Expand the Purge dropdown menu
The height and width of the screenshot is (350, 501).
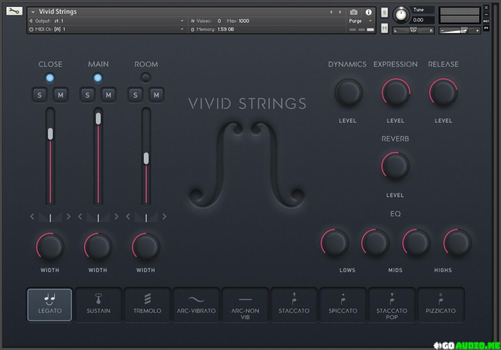click(x=370, y=21)
